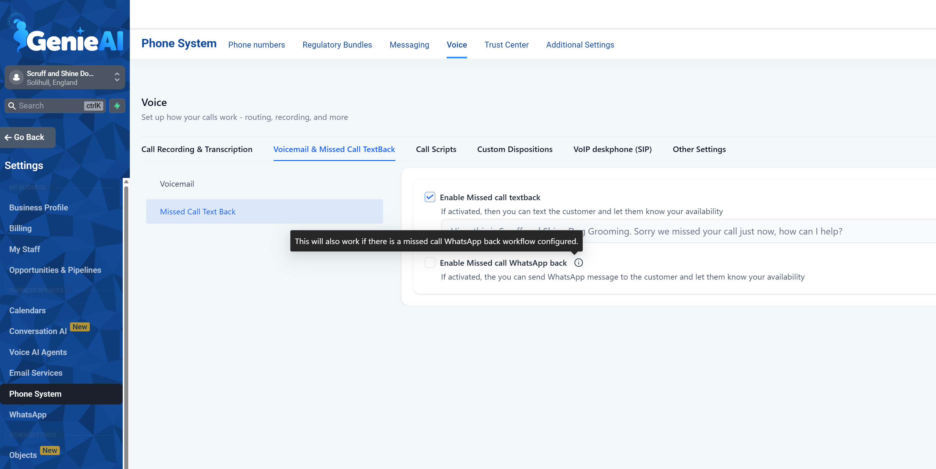Open the VoIP deskphone (SIP) tab
Viewport: 936px width, 469px height.
(x=612, y=149)
